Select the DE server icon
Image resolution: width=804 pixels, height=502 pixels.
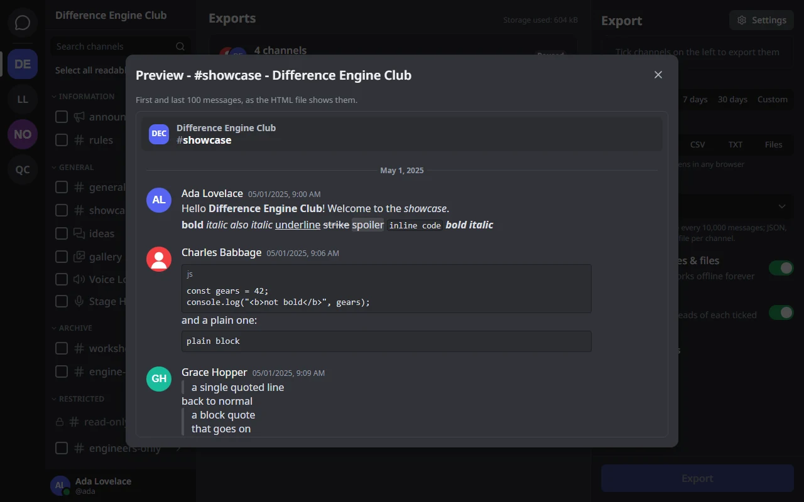(x=23, y=64)
